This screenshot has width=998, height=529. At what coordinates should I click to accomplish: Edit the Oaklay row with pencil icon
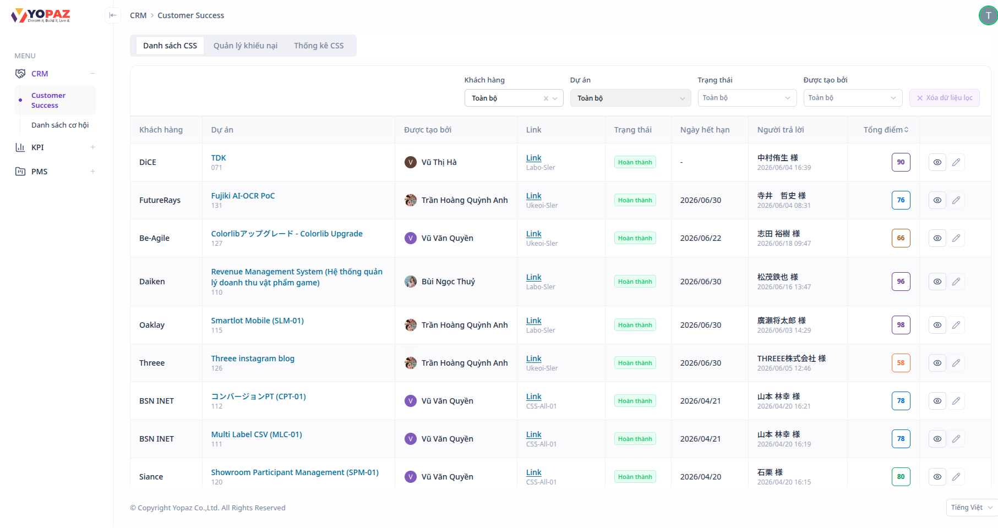coord(956,325)
